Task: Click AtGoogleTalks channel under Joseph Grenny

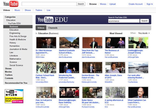Action: point(133,57)
